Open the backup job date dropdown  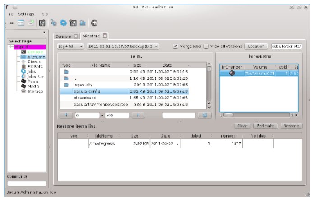tap(122, 46)
